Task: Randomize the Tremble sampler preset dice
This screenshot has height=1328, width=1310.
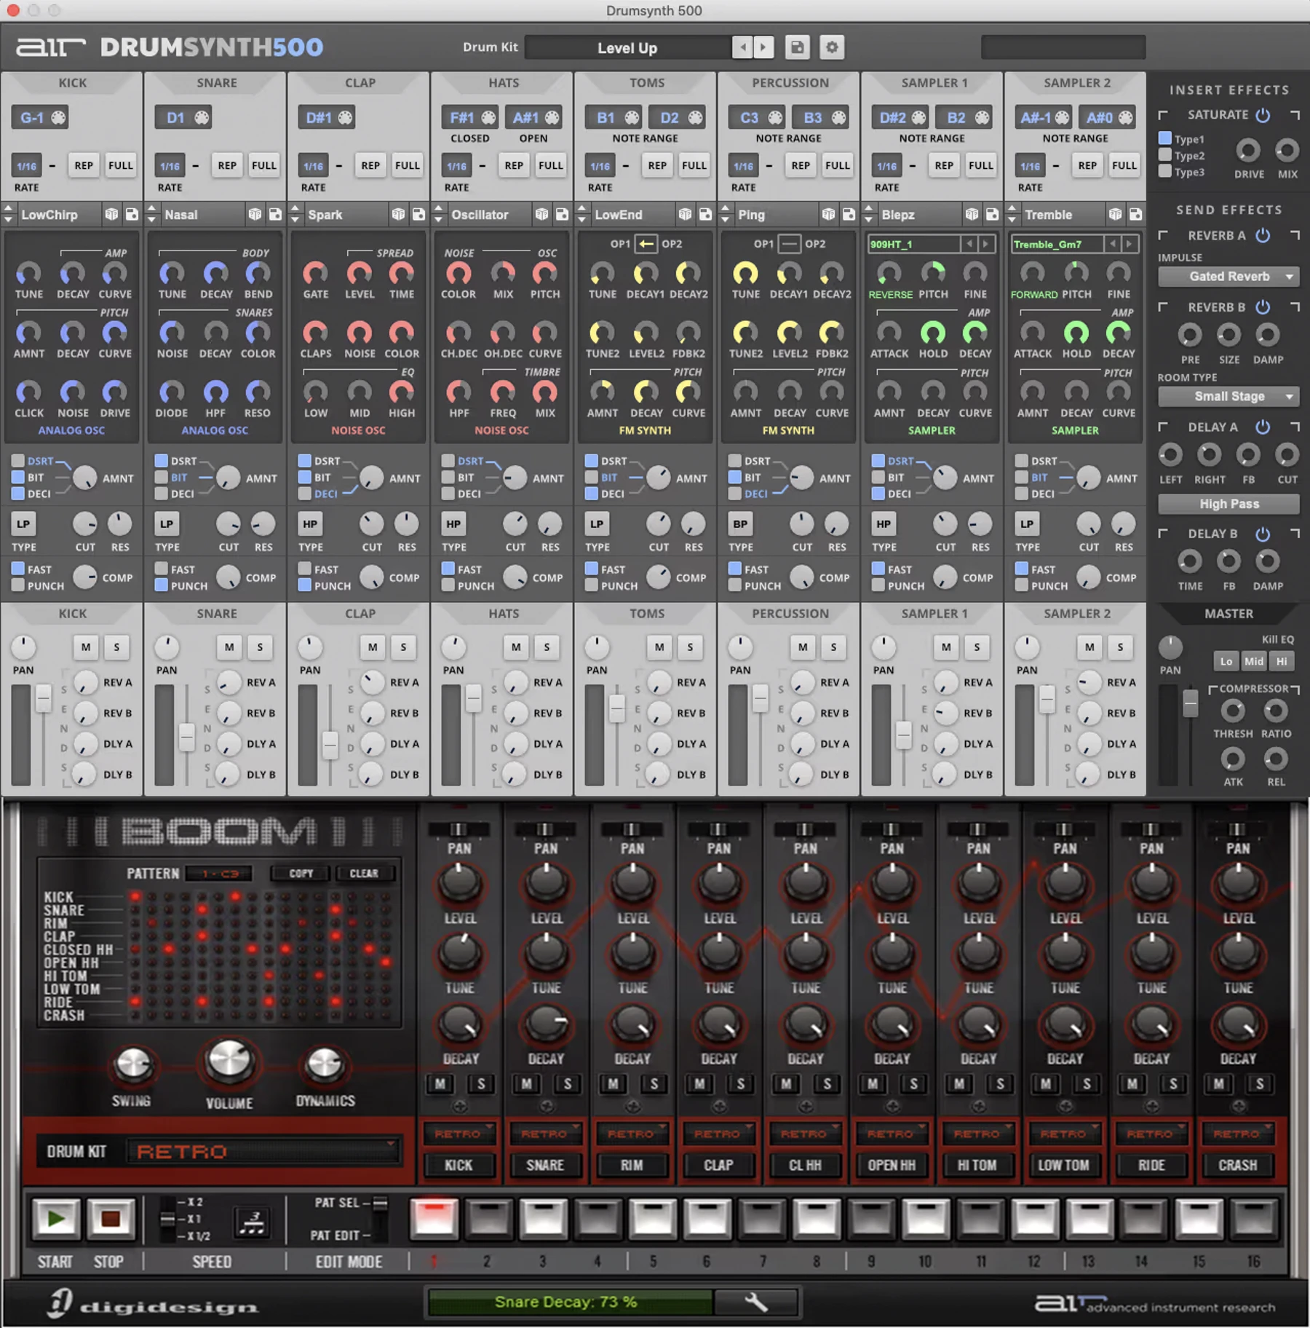Action: click(x=1115, y=214)
